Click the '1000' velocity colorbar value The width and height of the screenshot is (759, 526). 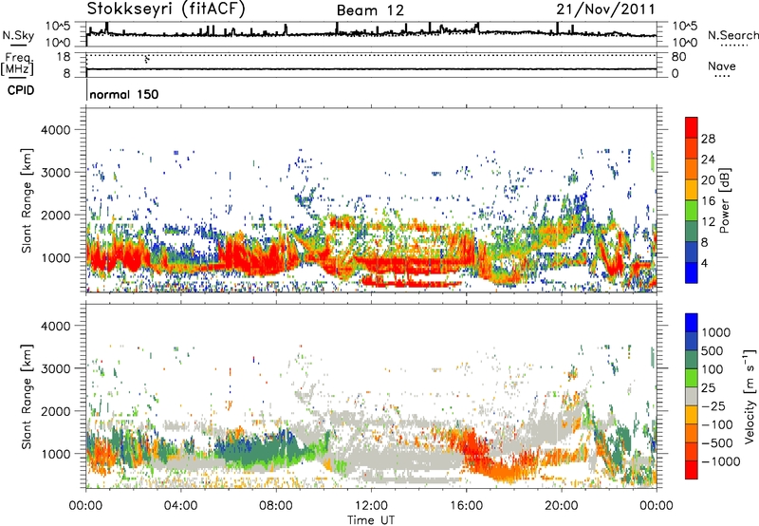point(715,332)
